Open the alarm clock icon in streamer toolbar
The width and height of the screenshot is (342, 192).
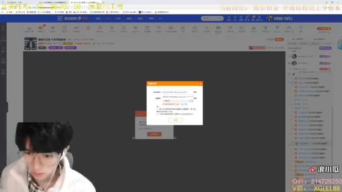[147, 28]
